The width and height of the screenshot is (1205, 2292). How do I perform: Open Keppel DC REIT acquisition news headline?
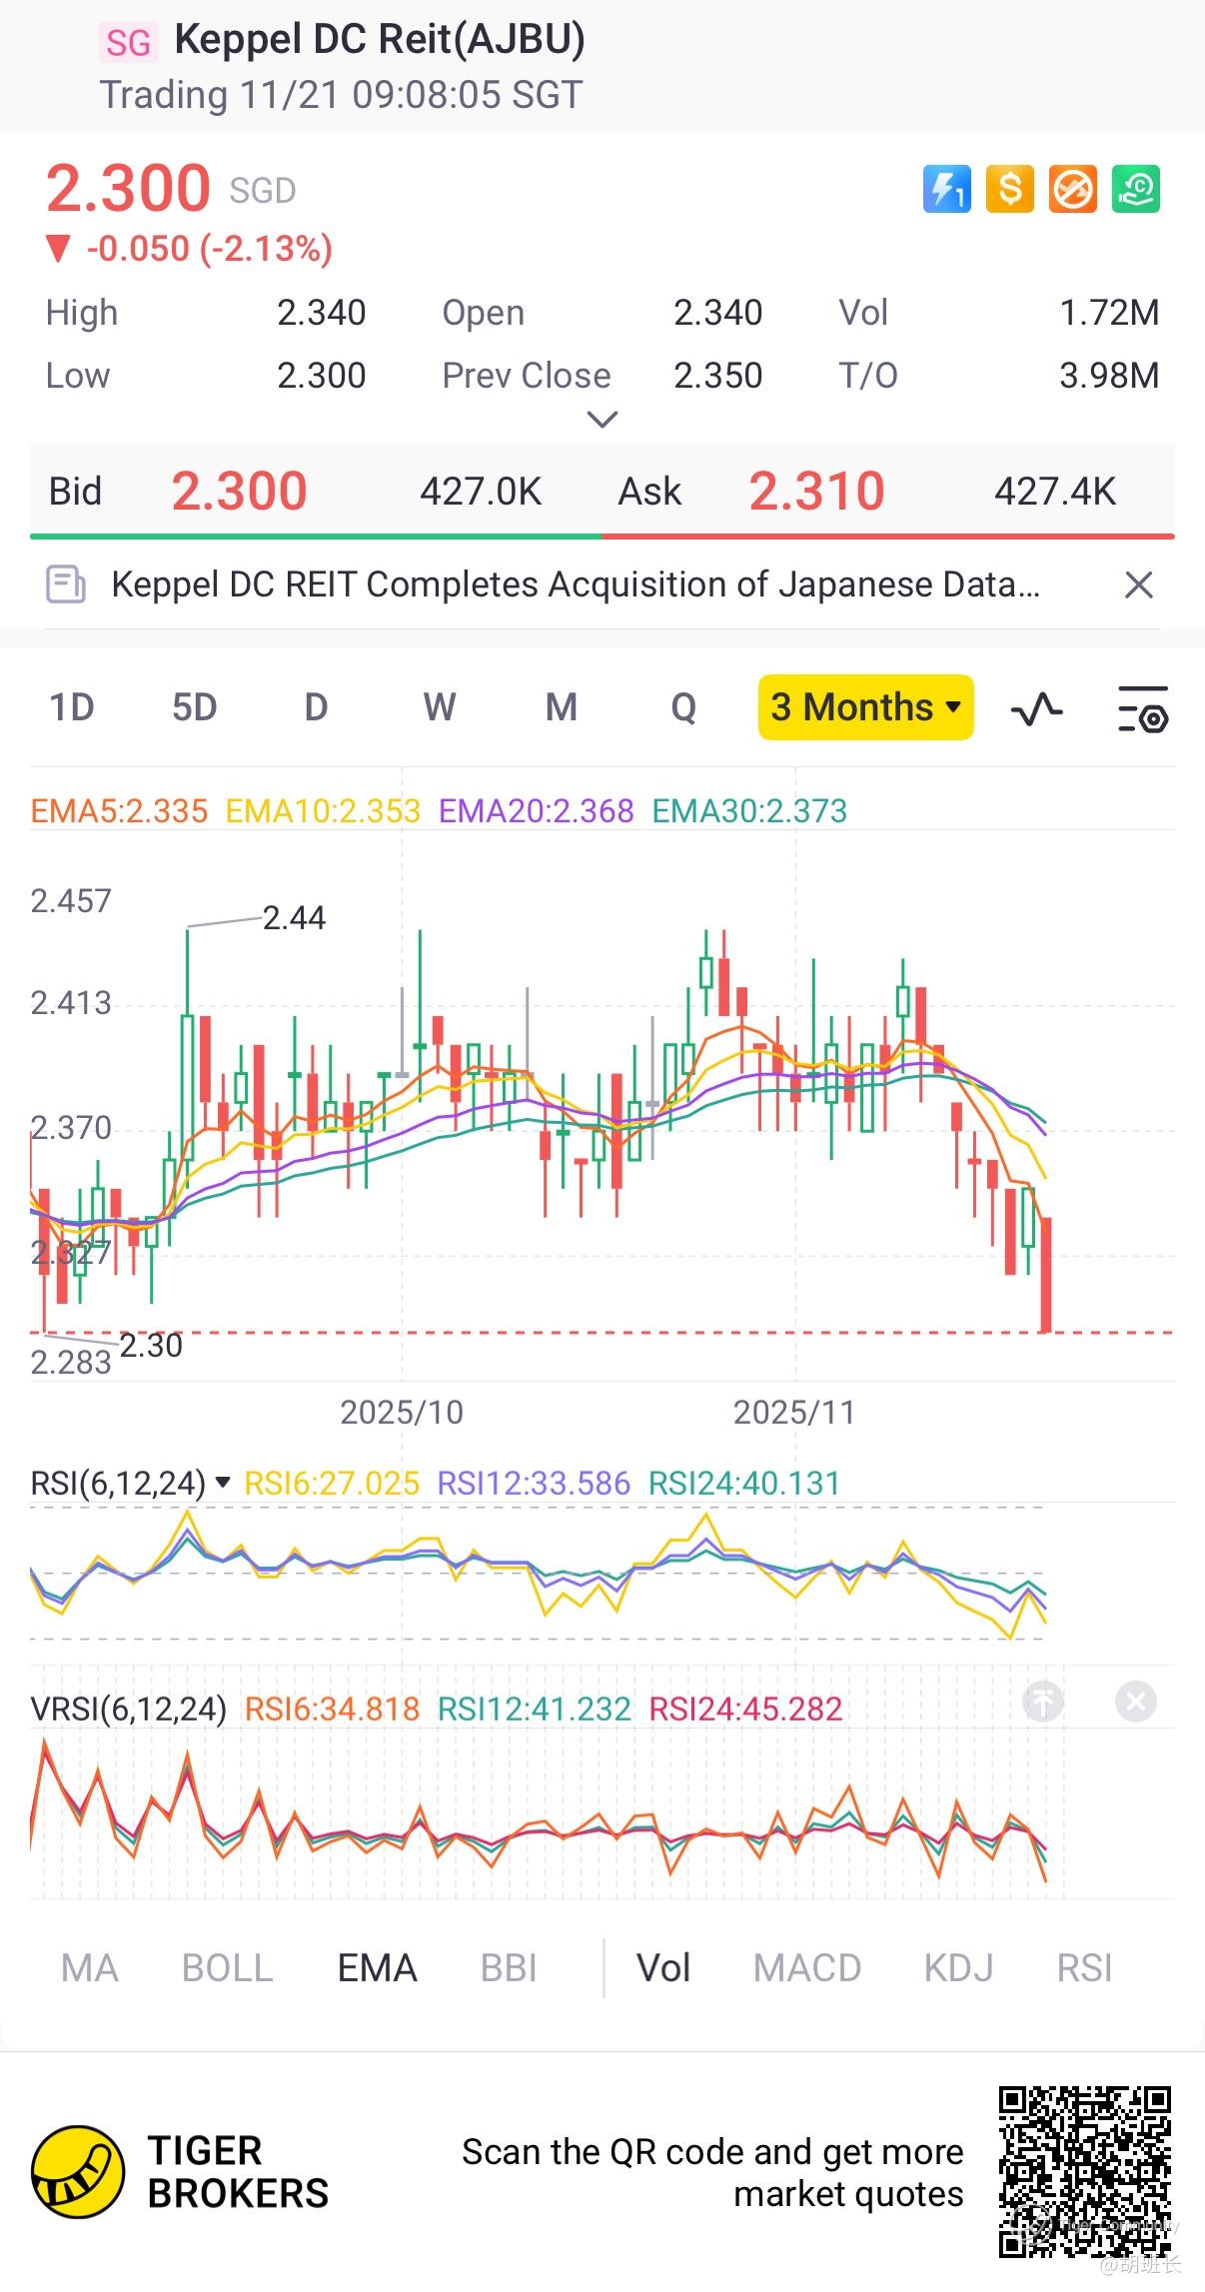[577, 584]
